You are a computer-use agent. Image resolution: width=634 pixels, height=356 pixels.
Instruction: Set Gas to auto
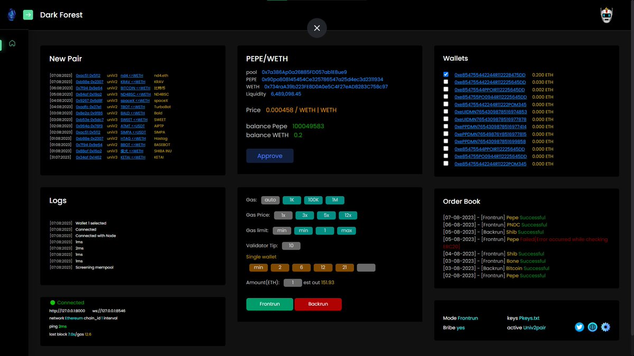pyautogui.click(x=270, y=200)
